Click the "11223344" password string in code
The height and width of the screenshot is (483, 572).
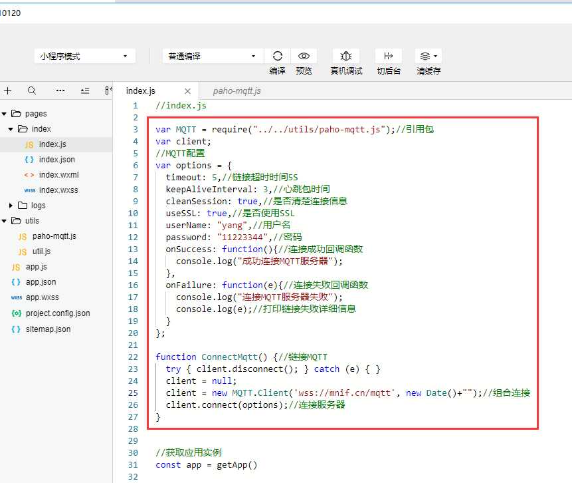coord(242,238)
